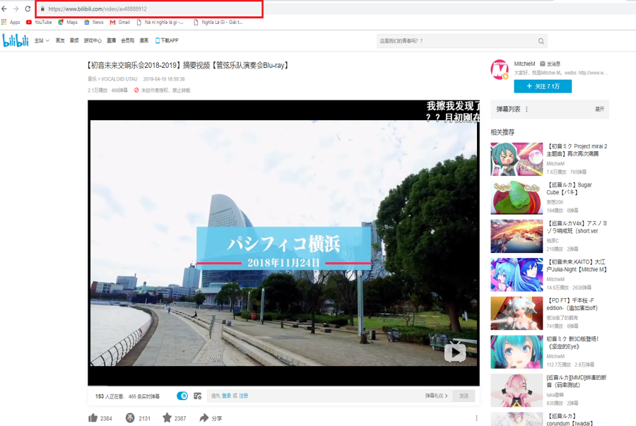Click the 关注 7.1万 follow button

click(x=543, y=86)
